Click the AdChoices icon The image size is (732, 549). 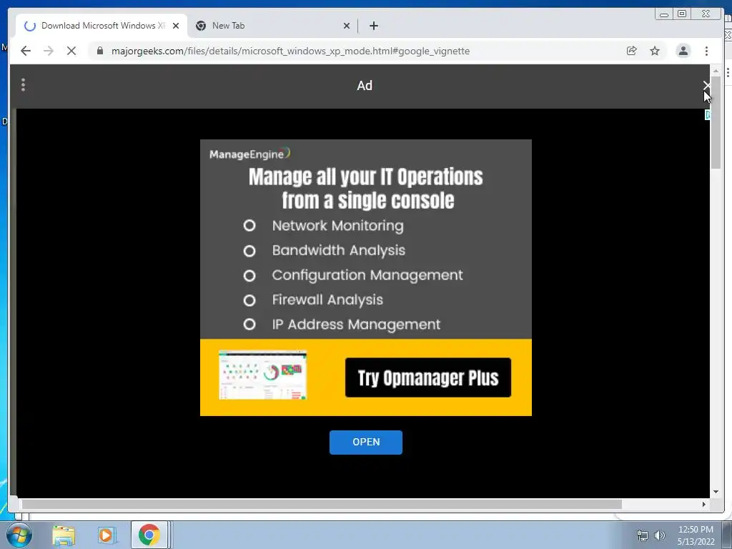[x=708, y=114]
